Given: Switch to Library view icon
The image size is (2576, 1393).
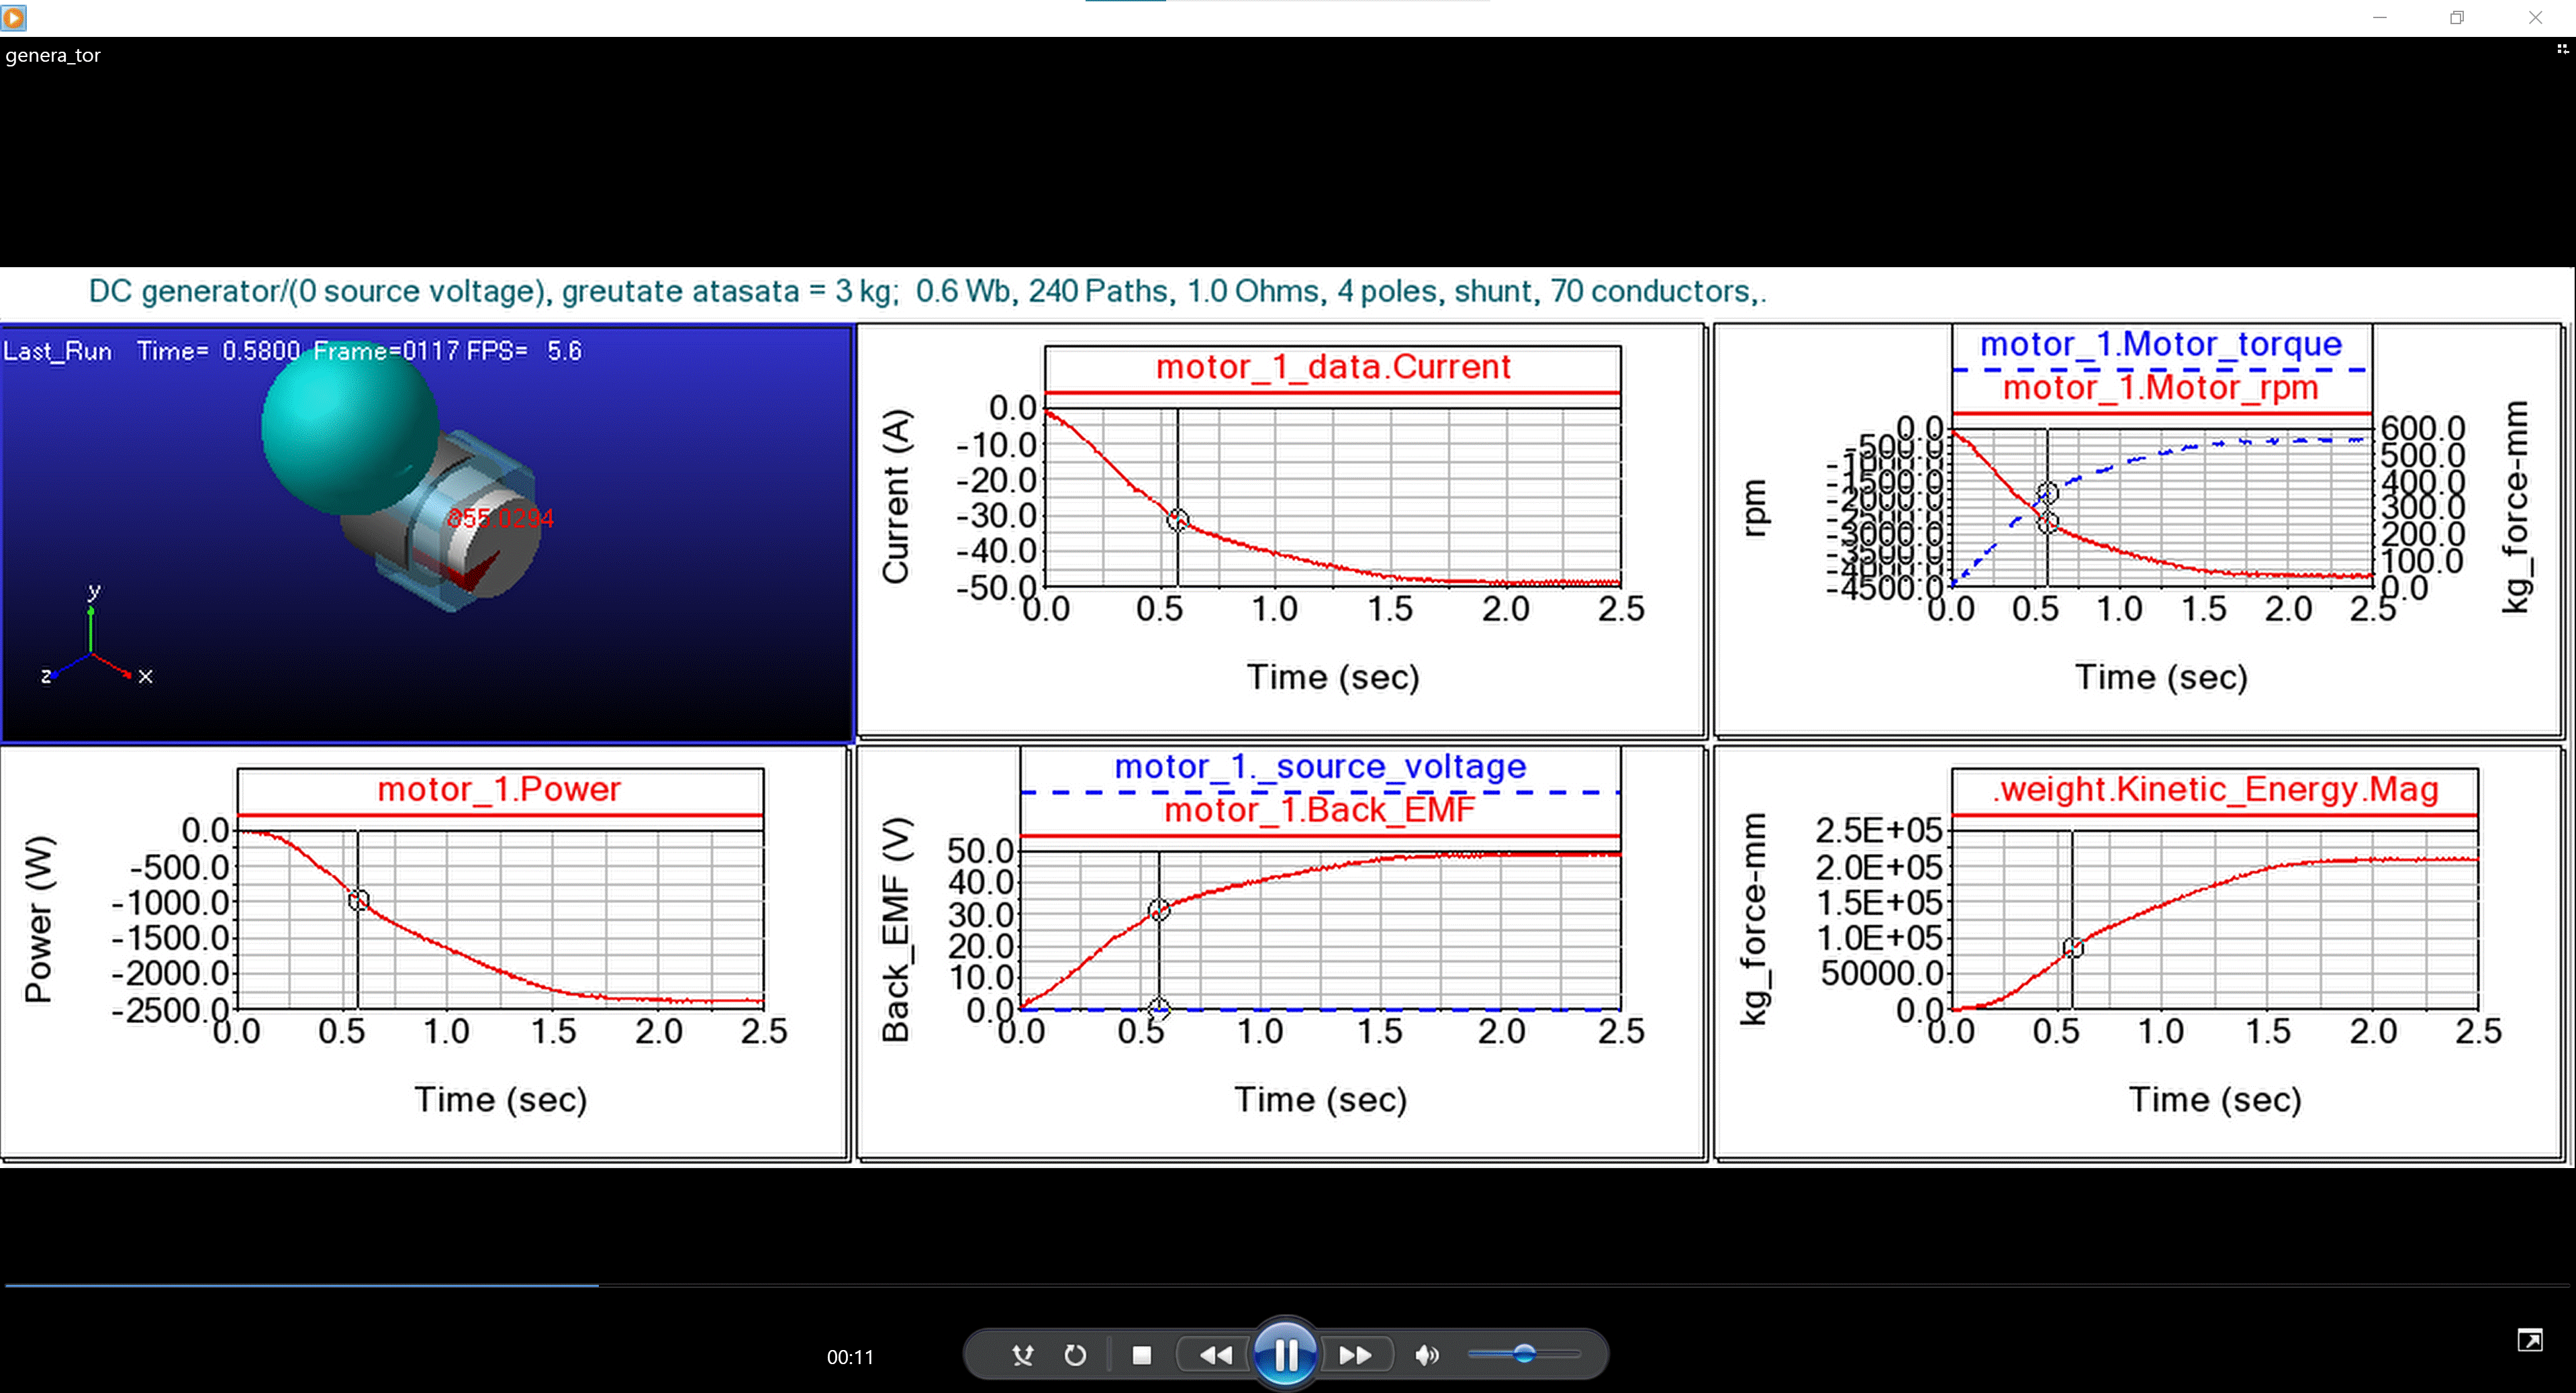Looking at the screenshot, I should pos(2562,49).
